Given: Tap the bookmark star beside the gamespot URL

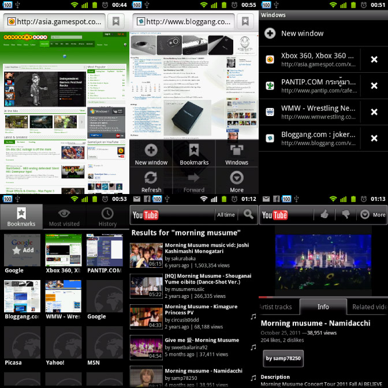Looking at the screenshot, I should click(x=116, y=21).
